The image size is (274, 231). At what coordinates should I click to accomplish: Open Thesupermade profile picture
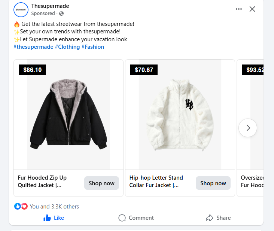(x=21, y=9)
